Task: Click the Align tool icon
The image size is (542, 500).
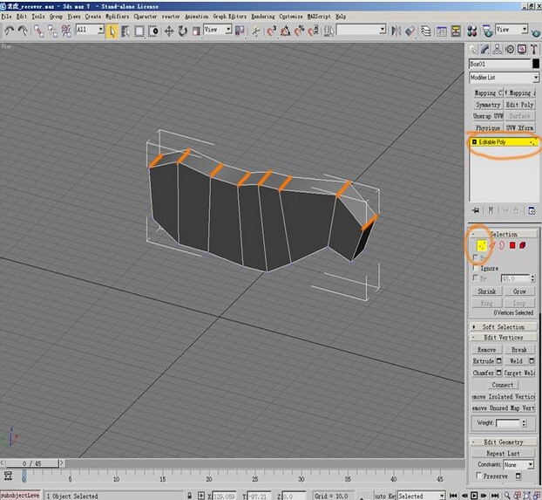Action: [410, 31]
